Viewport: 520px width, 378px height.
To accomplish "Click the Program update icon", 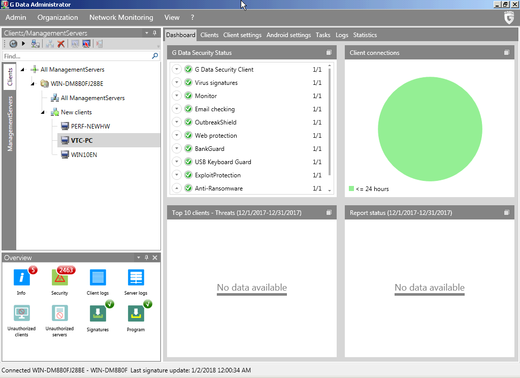I will 136,313.
